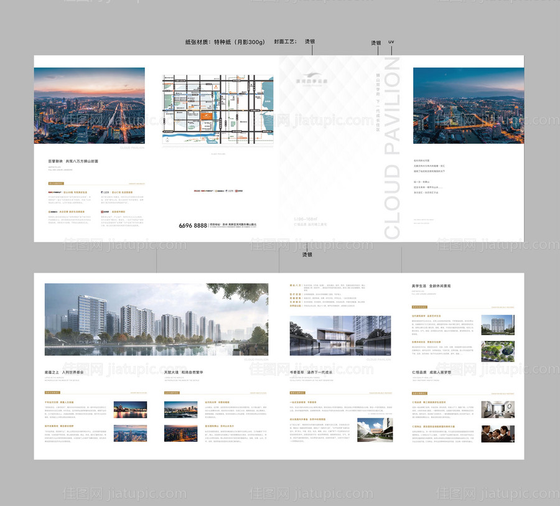This screenshot has height=506, width=560.
Task: Select the aerial garden landscape thumbnail
Action: (497, 351)
